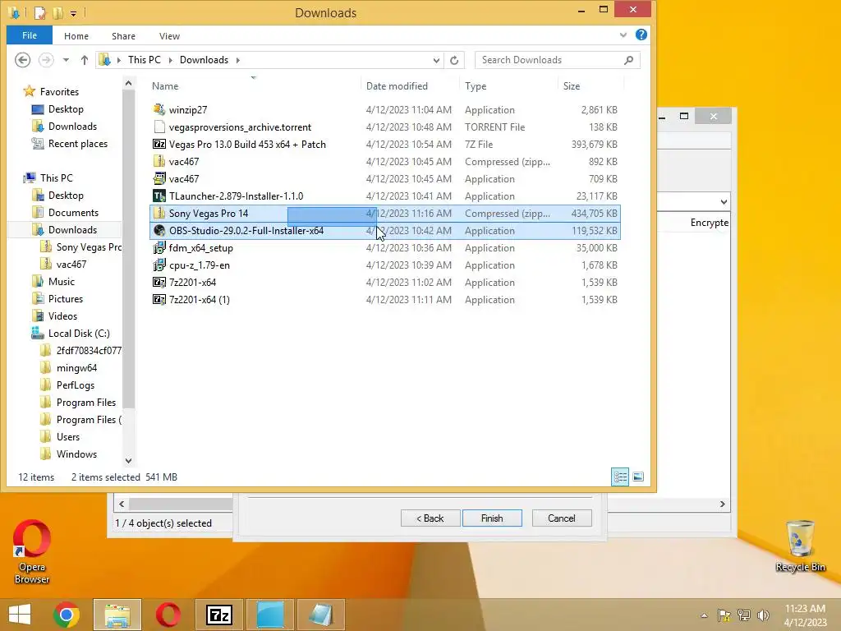Click the TLauncher installer icon
Image resolution: width=841 pixels, height=631 pixels.
point(159,196)
